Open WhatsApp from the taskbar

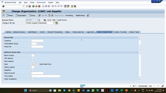pos(93,90)
